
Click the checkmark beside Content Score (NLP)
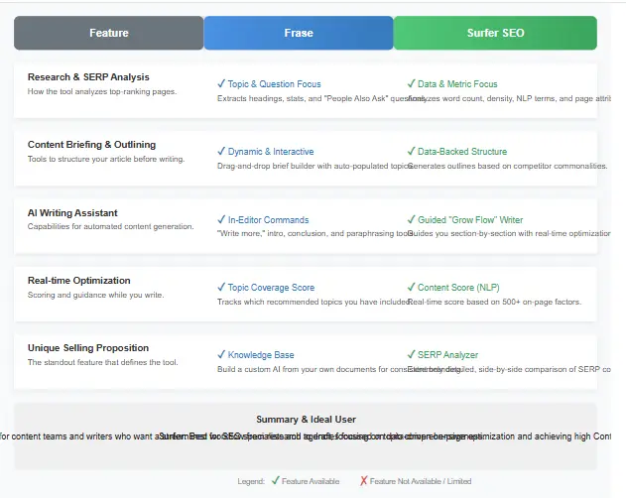[411, 287]
